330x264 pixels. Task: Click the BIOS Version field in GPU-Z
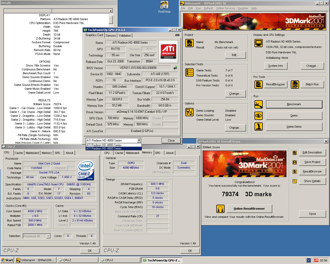point(138,68)
